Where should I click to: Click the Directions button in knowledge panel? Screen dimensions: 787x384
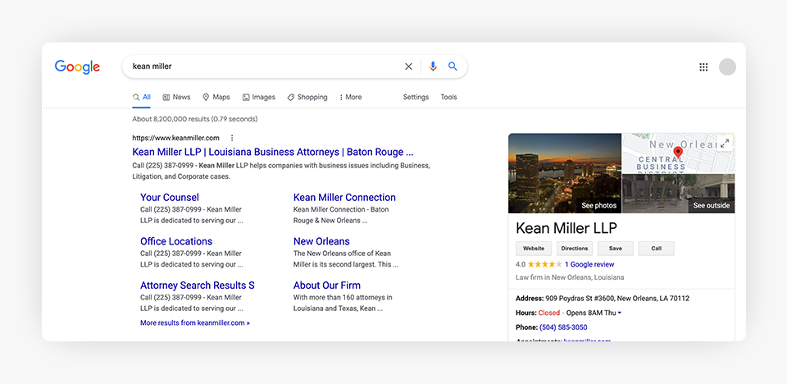574,249
